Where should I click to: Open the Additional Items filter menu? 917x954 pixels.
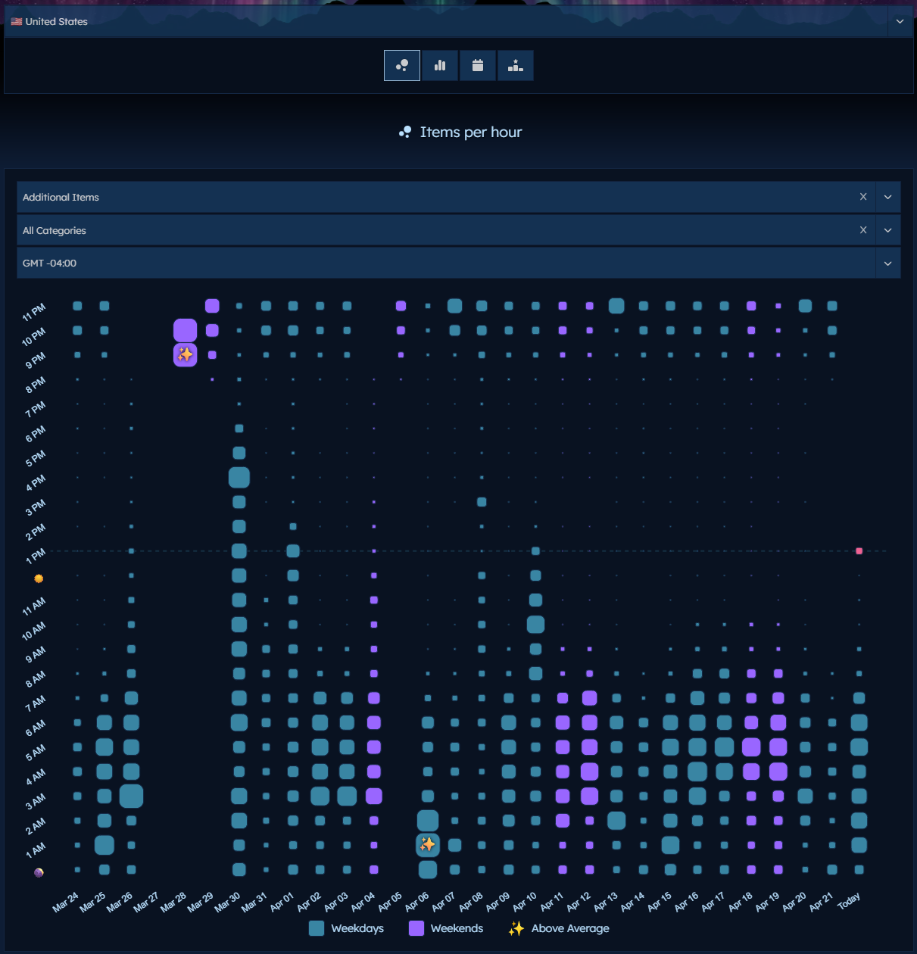(887, 197)
